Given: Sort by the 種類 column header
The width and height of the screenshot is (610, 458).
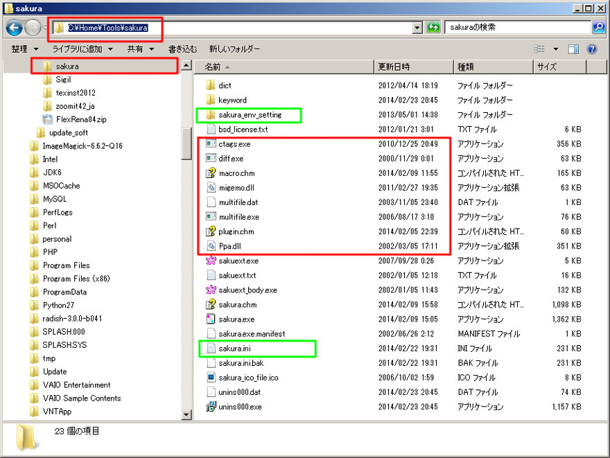Looking at the screenshot, I should (494, 67).
